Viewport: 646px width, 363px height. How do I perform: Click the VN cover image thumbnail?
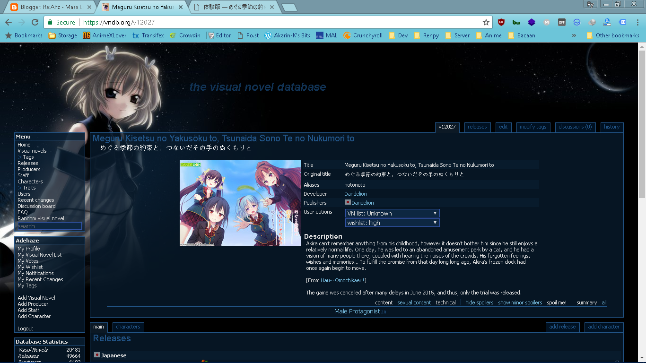tap(240, 203)
